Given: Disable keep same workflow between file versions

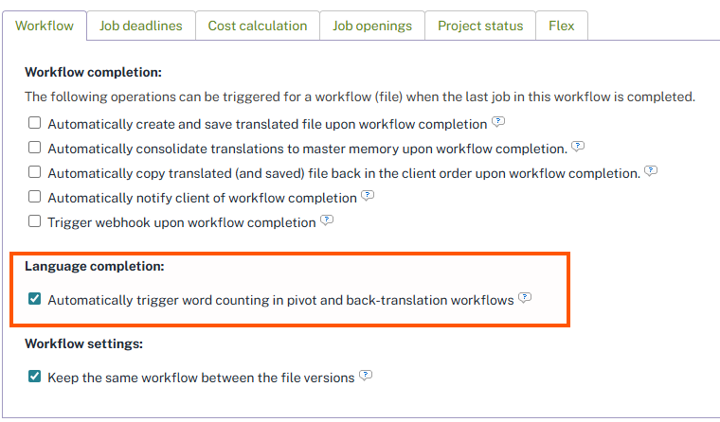Looking at the screenshot, I should pos(35,377).
